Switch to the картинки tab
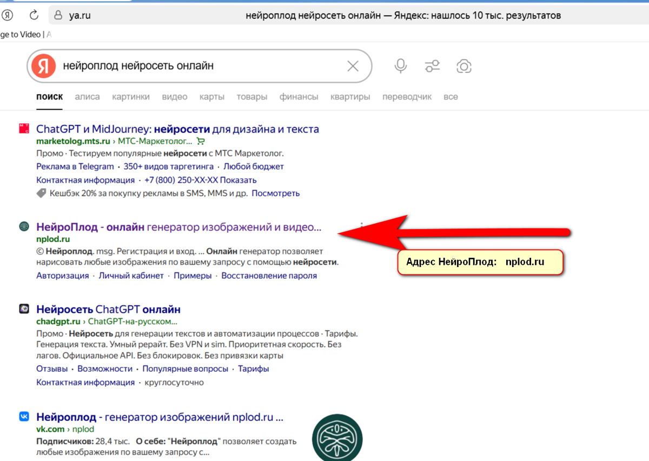Screen dimensions: 649x461 131,97
